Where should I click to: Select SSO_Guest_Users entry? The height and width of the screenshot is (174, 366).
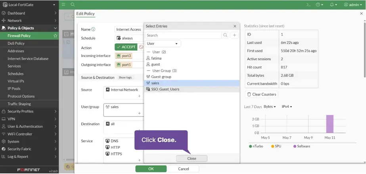pos(192,89)
